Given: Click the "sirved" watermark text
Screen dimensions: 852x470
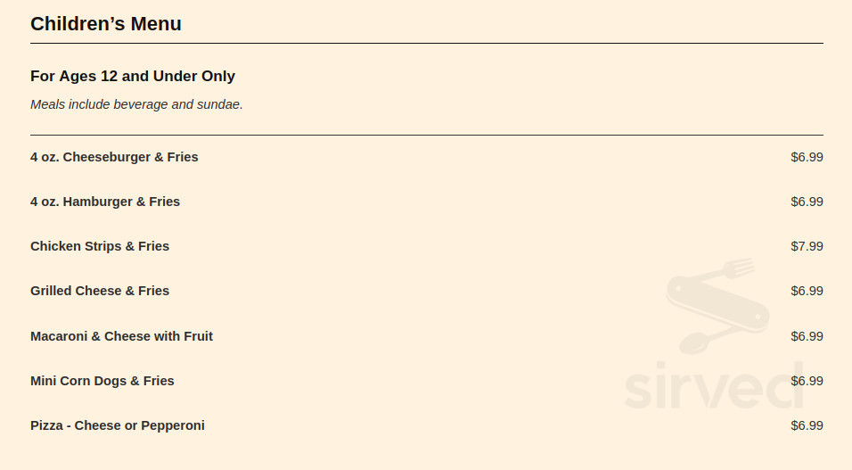Looking at the screenshot, I should point(713,386).
